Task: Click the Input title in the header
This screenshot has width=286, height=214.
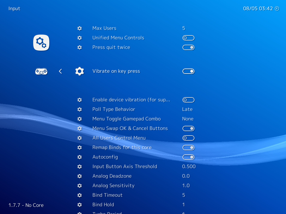Action: 14,9
